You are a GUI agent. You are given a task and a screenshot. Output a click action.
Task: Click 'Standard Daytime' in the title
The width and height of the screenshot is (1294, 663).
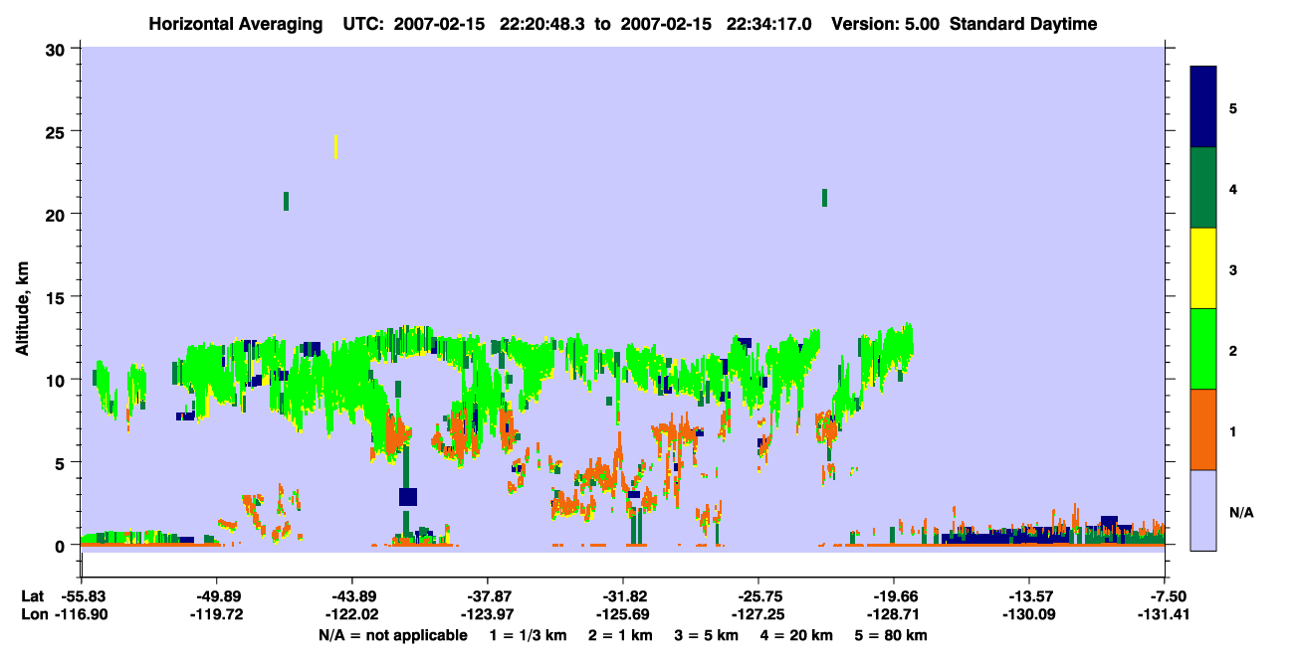1023,24
